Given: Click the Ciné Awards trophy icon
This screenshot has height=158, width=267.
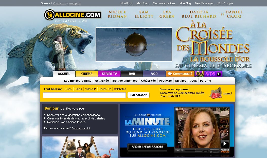Looking at the screenshot, I should [x=216, y=93].
